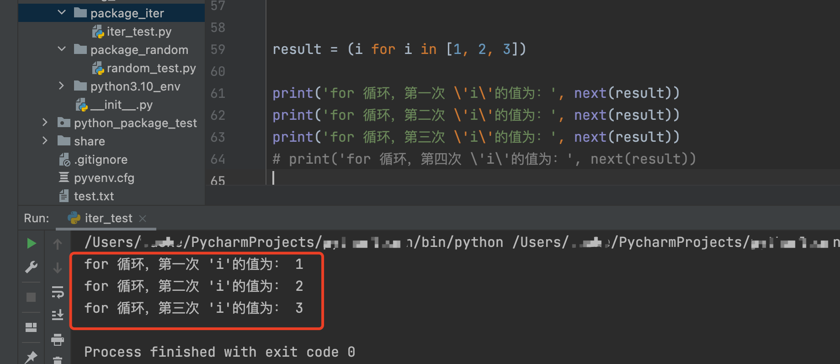Collapse the package_iter folder
Image resolution: width=840 pixels, height=364 pixels.
point(62,12)
